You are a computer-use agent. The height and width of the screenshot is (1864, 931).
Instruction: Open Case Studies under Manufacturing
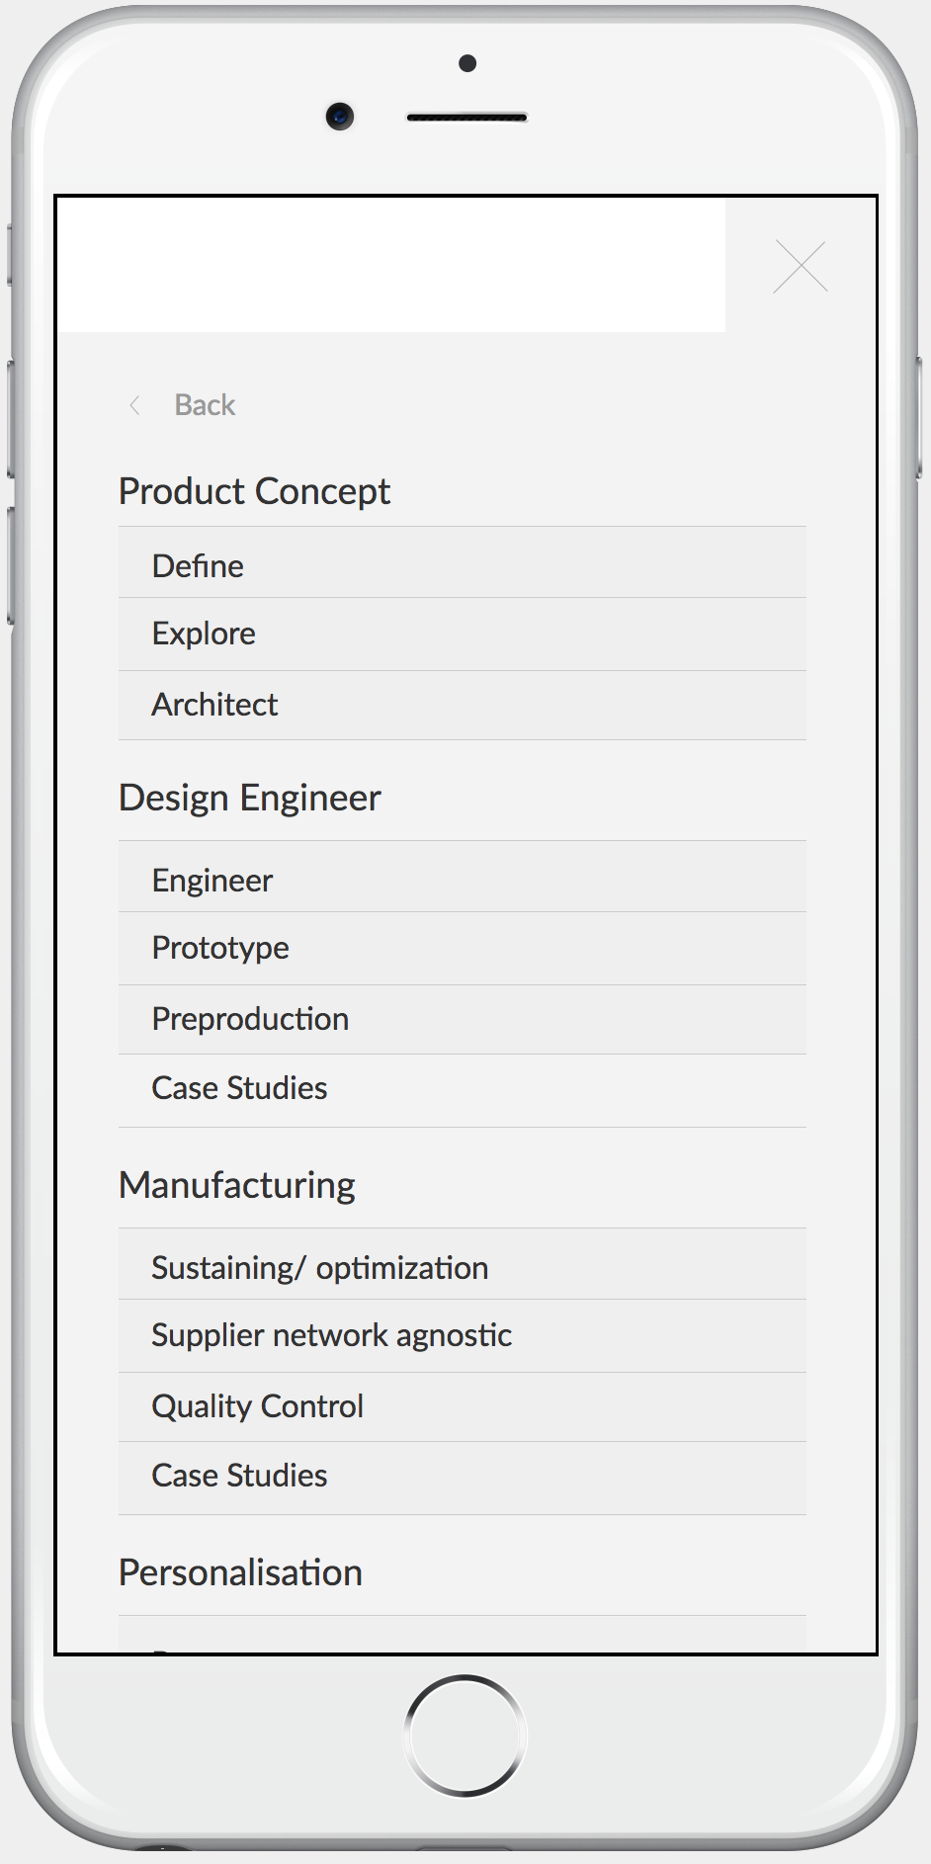coord(239,1476)
